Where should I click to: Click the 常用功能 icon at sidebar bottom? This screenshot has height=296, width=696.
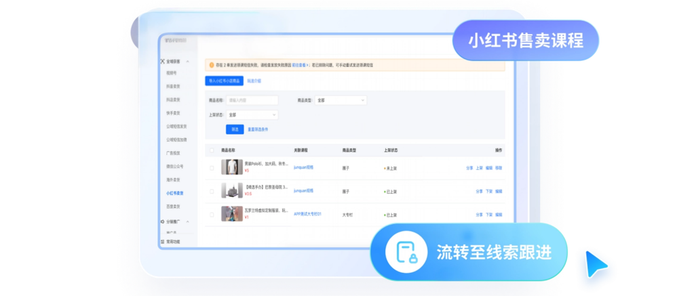point(162,241)
